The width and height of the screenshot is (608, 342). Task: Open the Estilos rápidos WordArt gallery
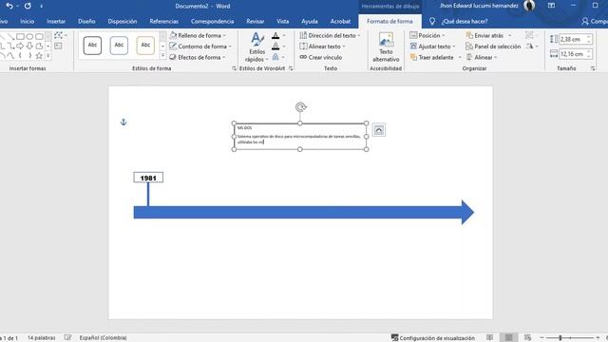256,47
